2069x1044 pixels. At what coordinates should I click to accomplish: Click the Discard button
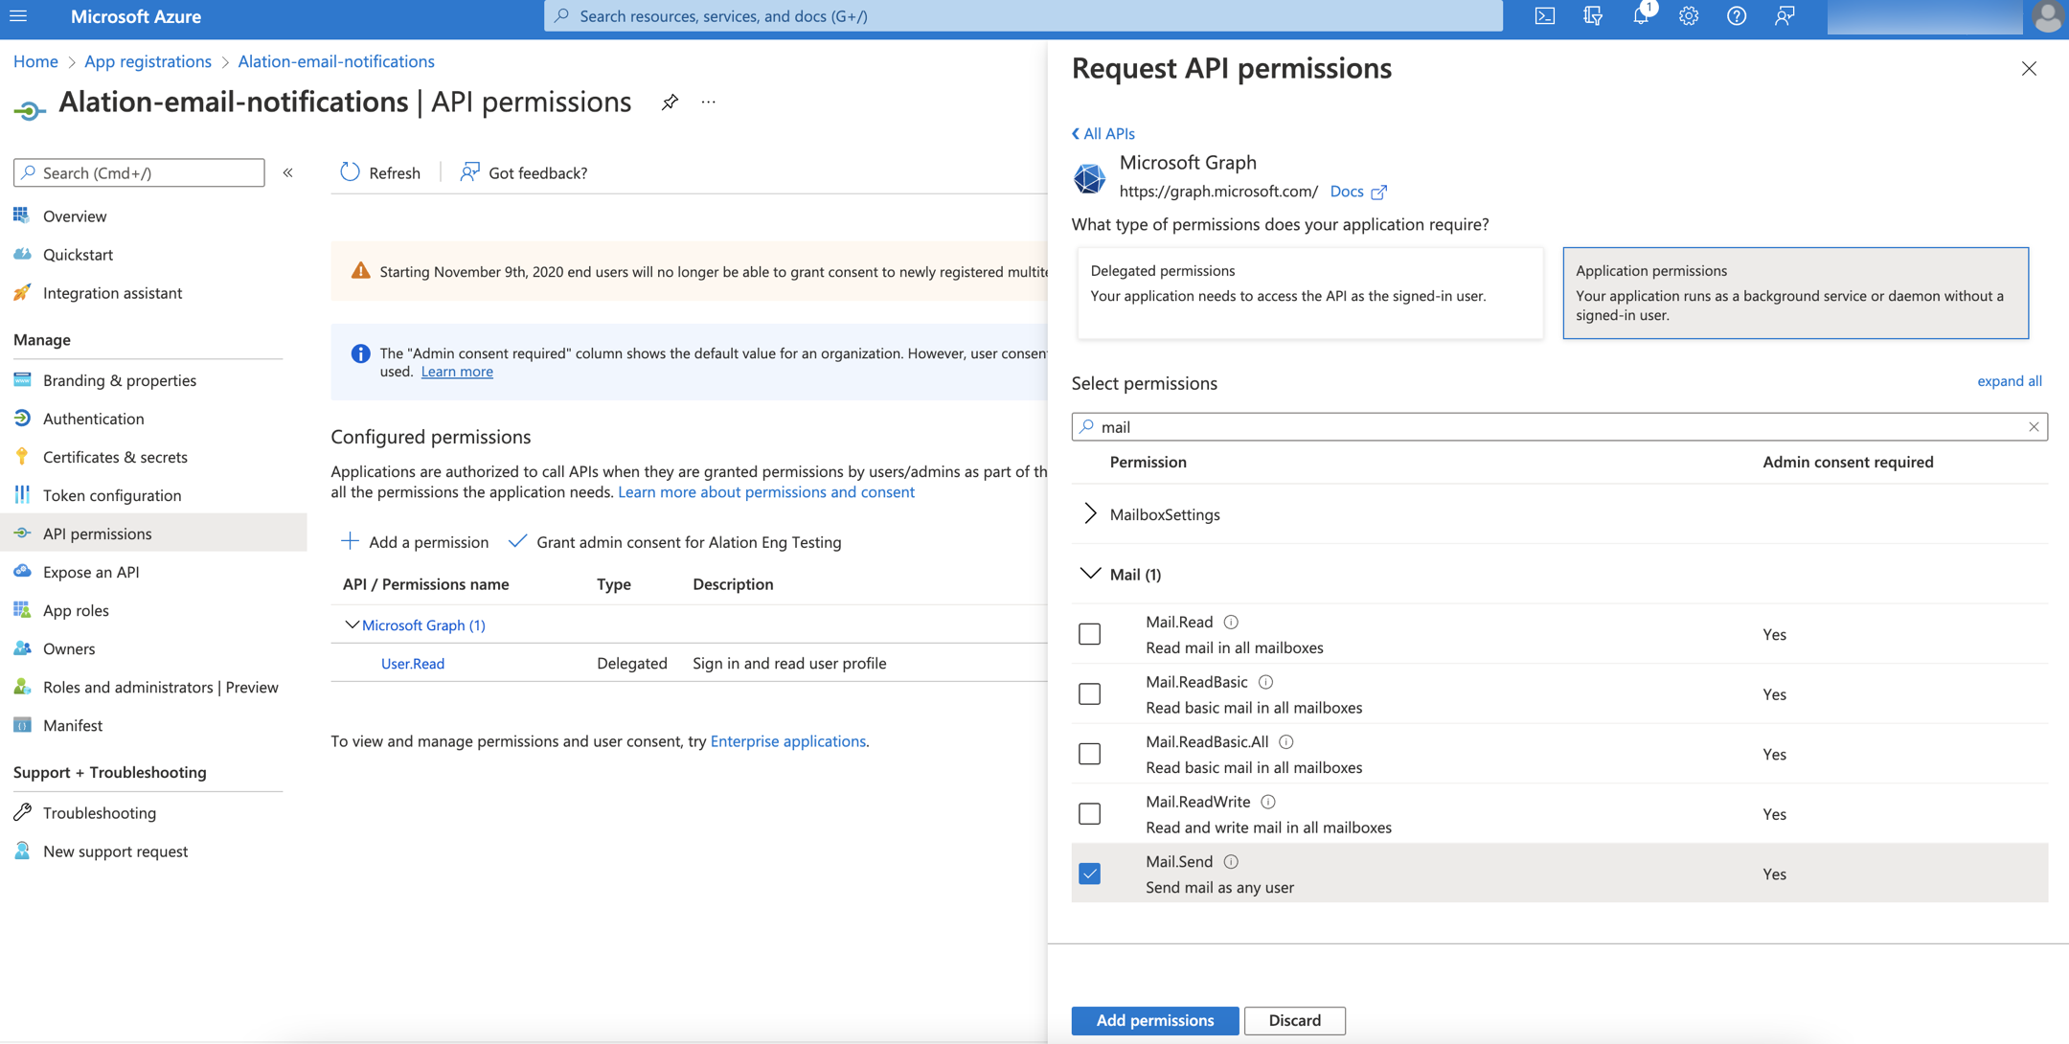(1290, 1019)
